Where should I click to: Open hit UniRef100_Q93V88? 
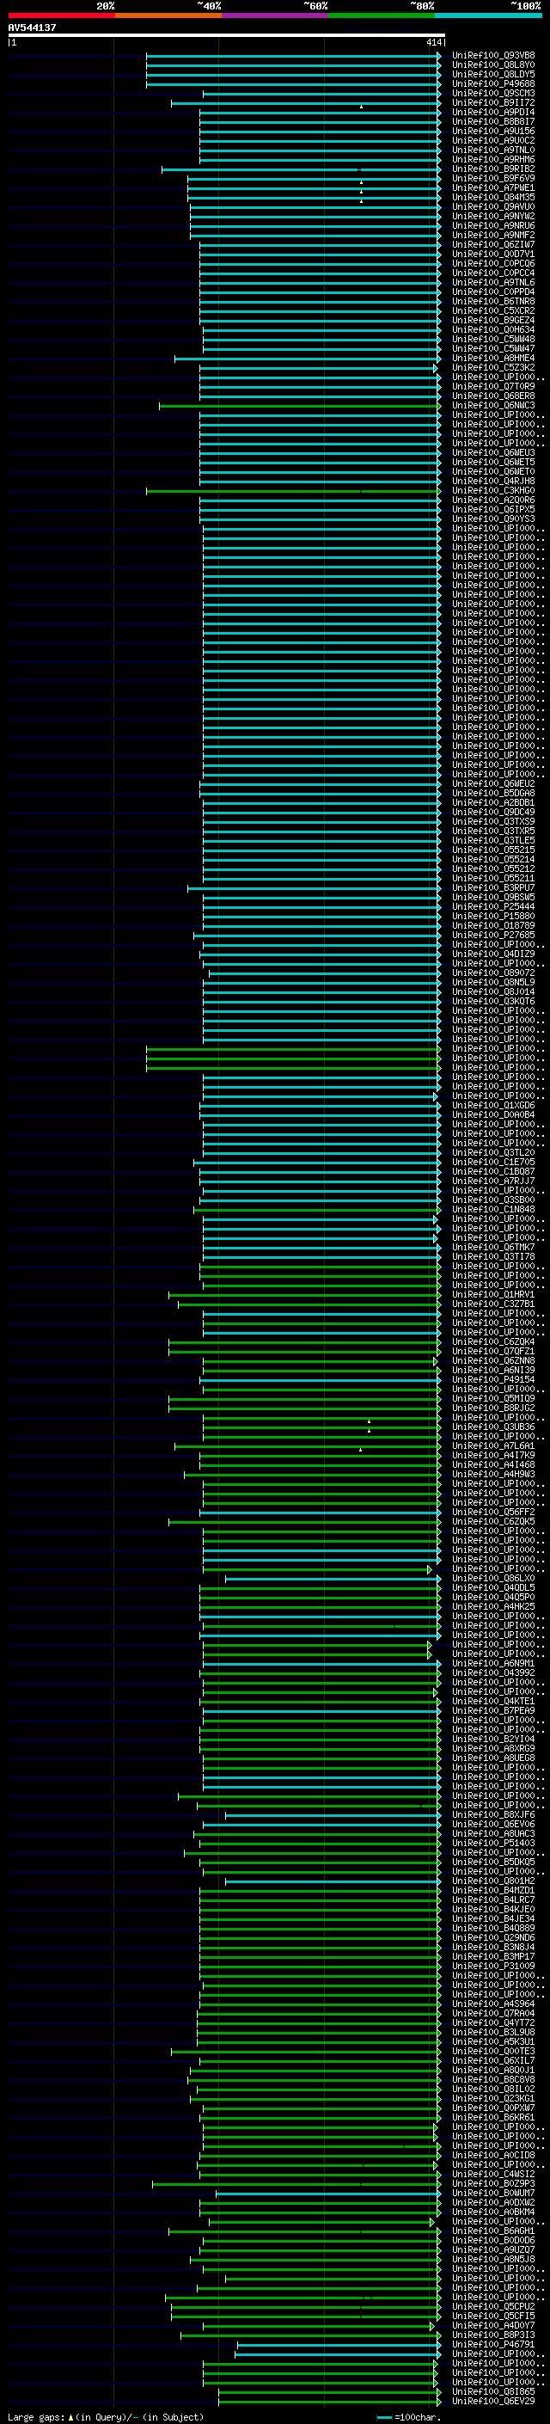[x=493, y=56]
